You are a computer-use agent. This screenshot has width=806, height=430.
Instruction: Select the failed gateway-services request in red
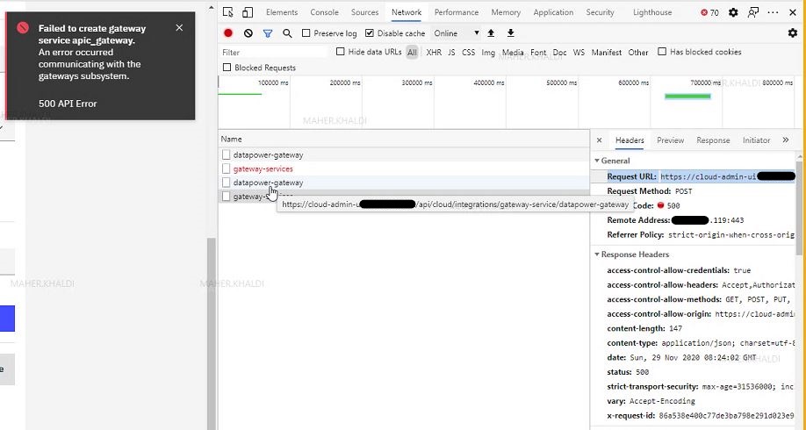[263, 168]
